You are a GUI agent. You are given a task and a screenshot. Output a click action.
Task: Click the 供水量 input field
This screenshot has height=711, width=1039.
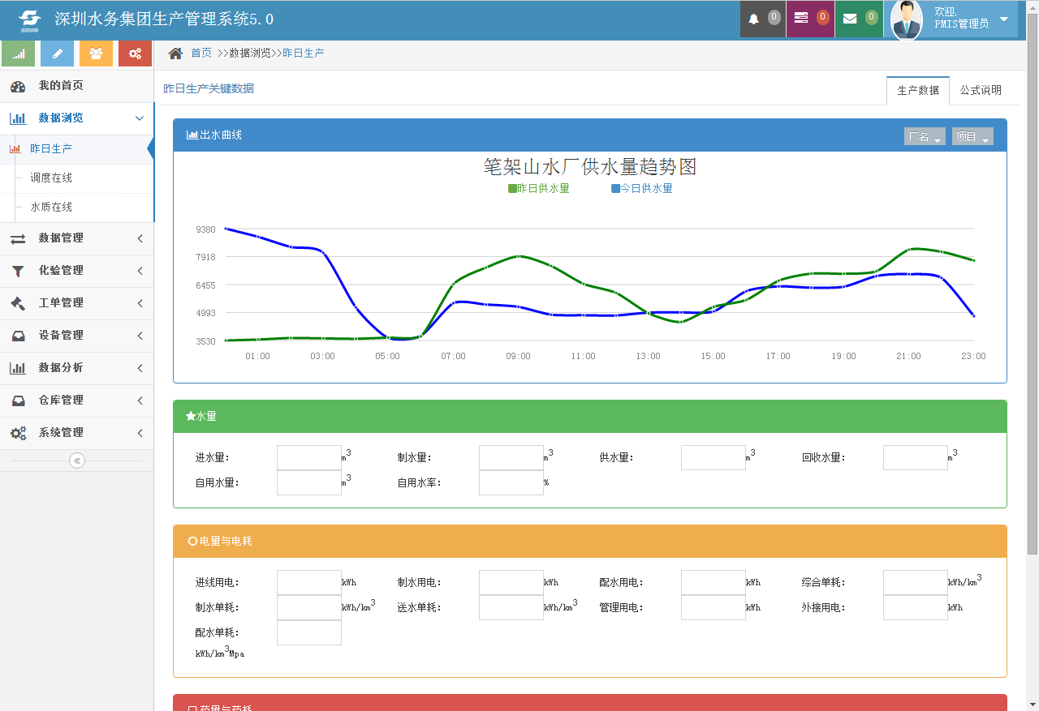point(713,456)
